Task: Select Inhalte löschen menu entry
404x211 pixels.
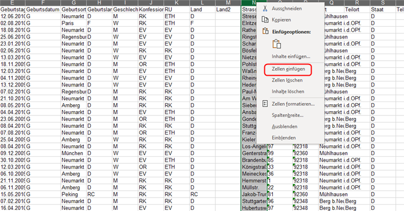Action: pos(288,91)
